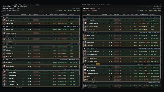164x92 pixels.
Task: Click Aaron Cook's player portrait
Action: click(4, 29)
